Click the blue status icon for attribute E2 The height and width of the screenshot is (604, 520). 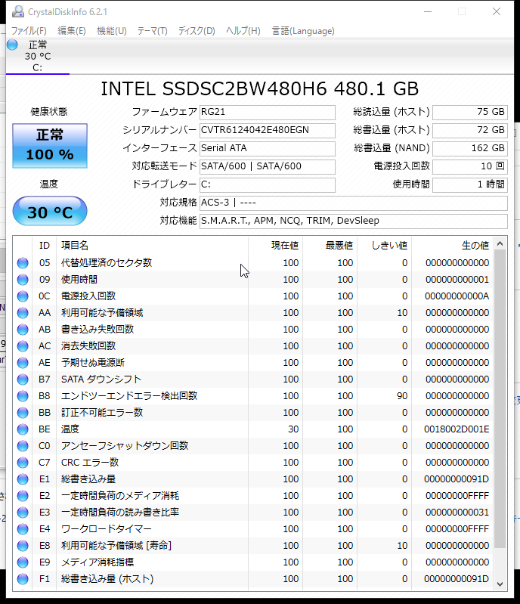pyautogui.click(x=23, y=496)
